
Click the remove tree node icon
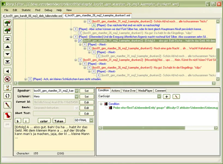click(7, 31)
